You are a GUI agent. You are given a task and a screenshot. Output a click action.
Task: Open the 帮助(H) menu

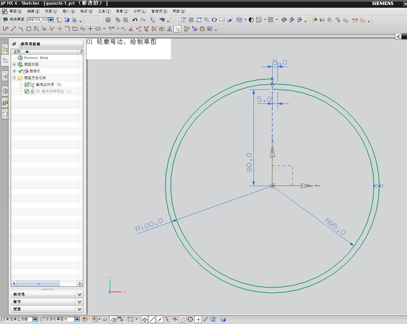(x=179, y=11)
